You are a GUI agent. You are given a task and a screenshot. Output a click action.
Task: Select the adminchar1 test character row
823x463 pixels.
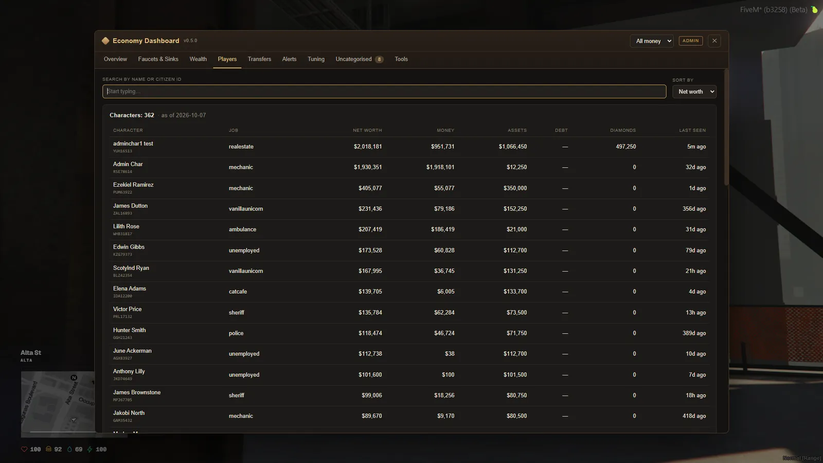point(409,147)
